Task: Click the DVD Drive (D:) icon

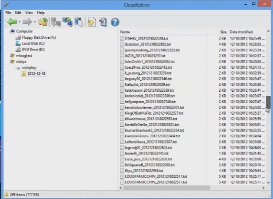Action: (18, 50)
